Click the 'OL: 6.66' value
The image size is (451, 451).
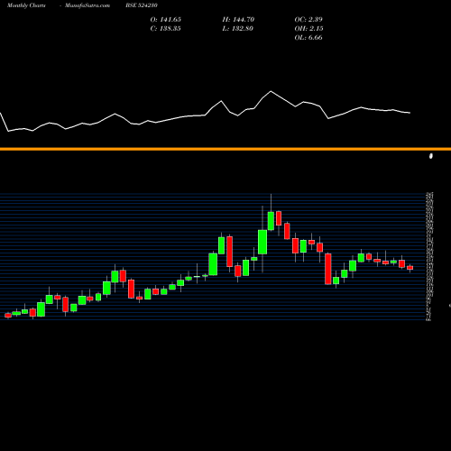pyautogui.click(x=308, y=38)
